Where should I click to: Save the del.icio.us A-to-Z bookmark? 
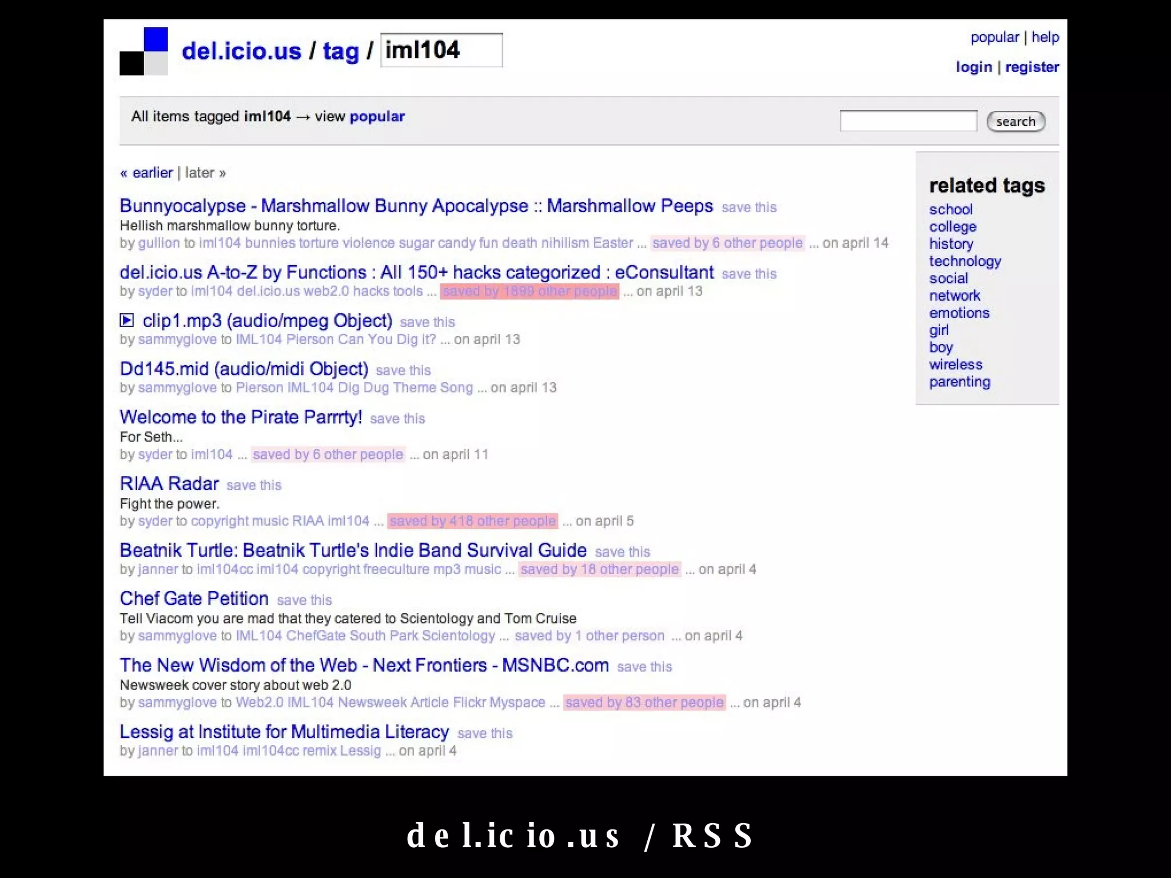pos(749,274)
